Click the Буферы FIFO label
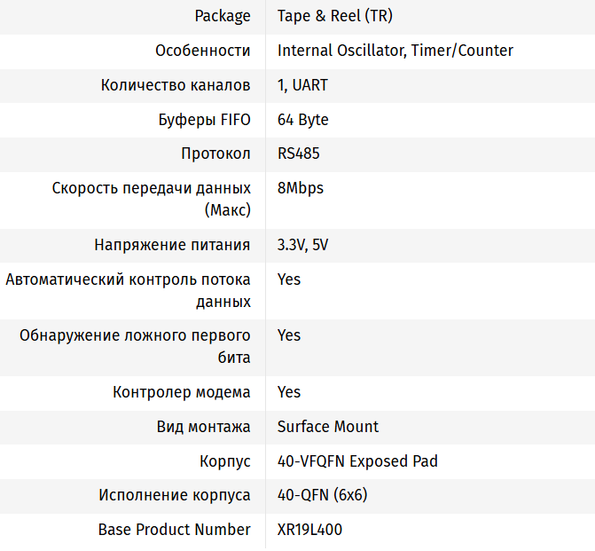 click(203, 120)
